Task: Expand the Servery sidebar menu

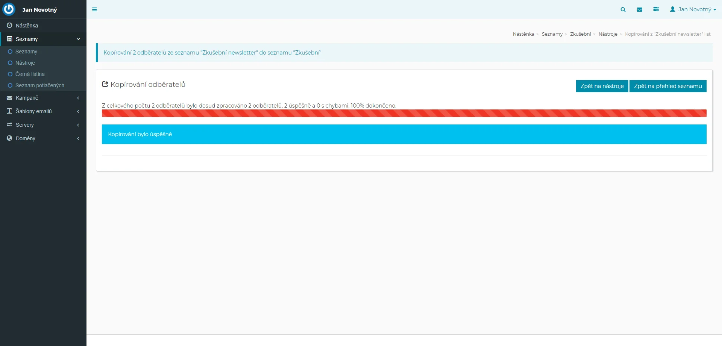Action: (43, 125)
